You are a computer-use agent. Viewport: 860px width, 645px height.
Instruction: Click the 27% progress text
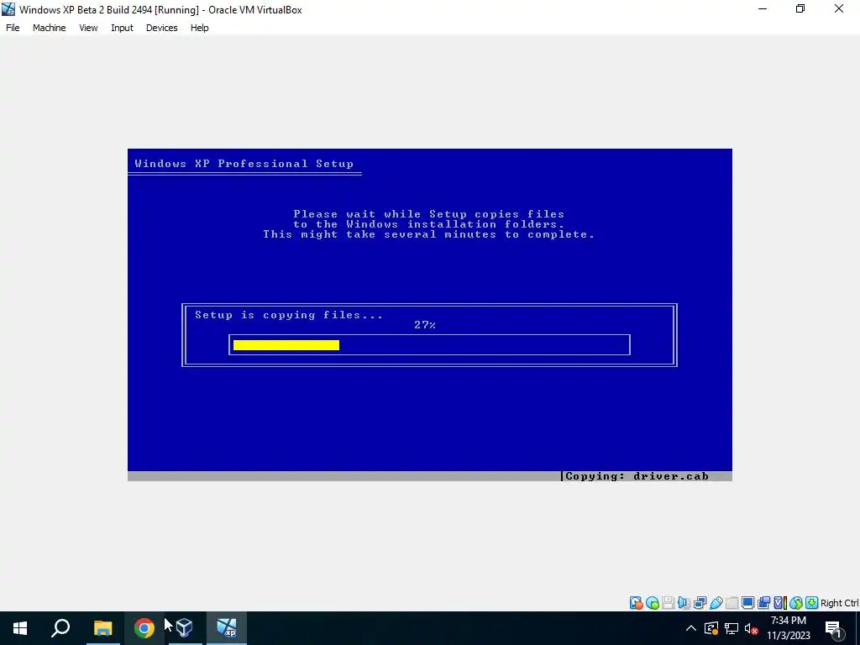coord(425,325)
